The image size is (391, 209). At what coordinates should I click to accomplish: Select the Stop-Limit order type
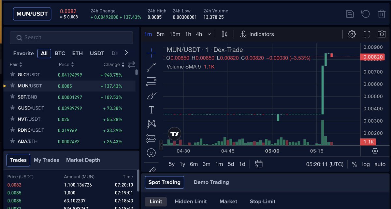[x=262, y=202]
